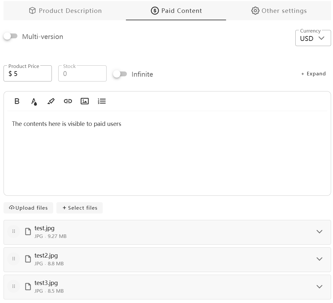Toggle the numbered list format
The height and width of the screenshot is (303, 333).
(102, 101)
